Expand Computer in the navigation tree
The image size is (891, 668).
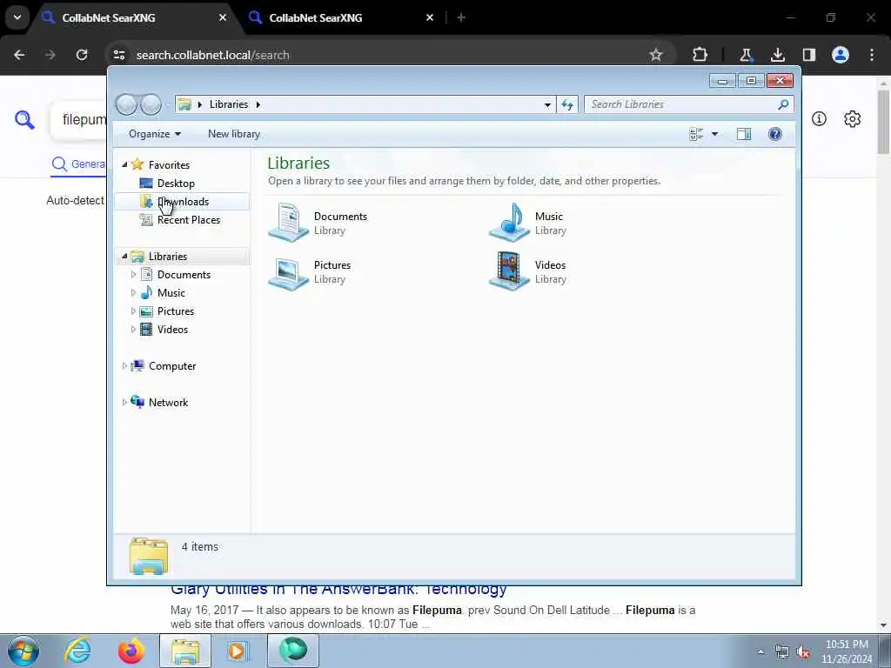124,366
